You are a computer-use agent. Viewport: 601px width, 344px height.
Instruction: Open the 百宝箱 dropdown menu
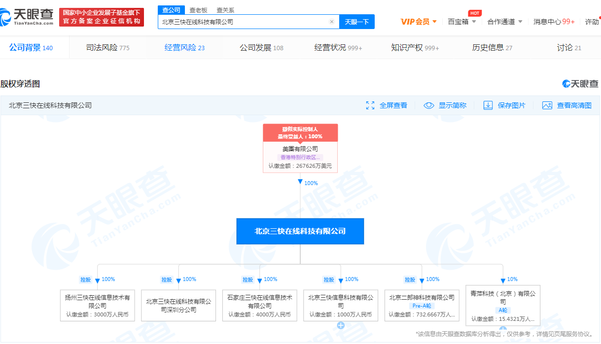pos(462,22)
